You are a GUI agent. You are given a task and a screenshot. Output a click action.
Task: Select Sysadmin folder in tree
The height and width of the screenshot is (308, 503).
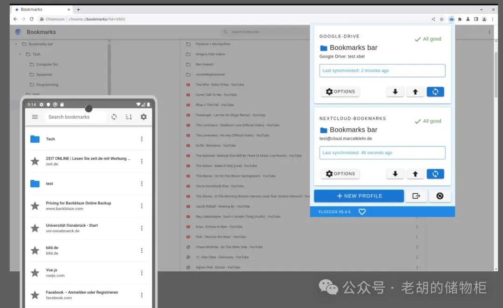(x=41, y=74)
